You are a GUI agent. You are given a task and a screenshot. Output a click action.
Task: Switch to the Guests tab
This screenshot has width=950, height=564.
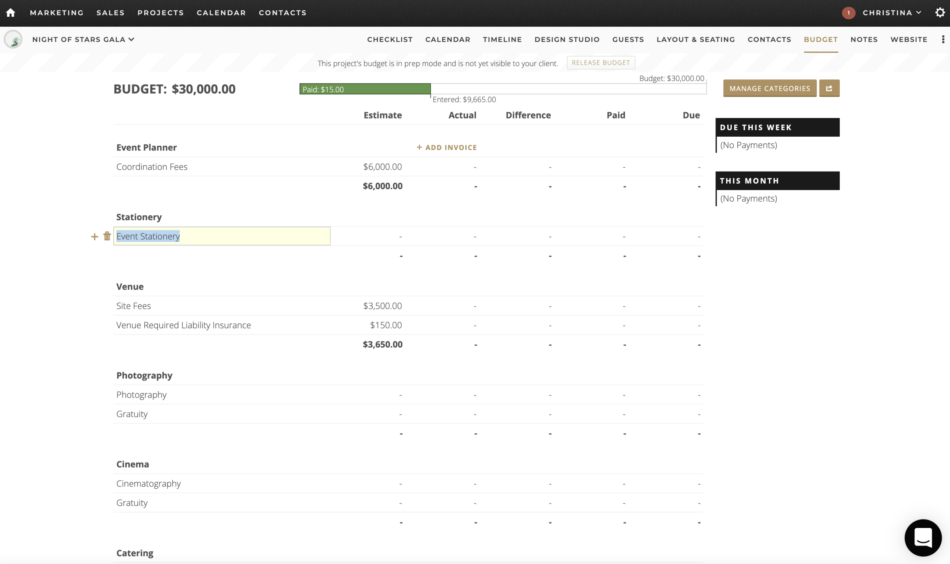point(628,39)
